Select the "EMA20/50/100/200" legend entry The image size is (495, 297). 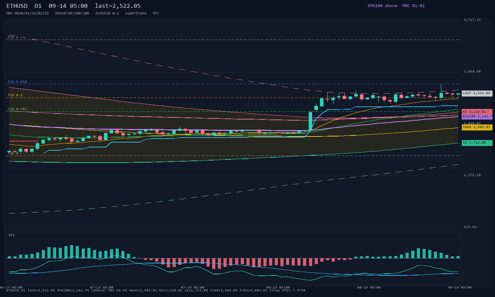[x=72, y=13]
